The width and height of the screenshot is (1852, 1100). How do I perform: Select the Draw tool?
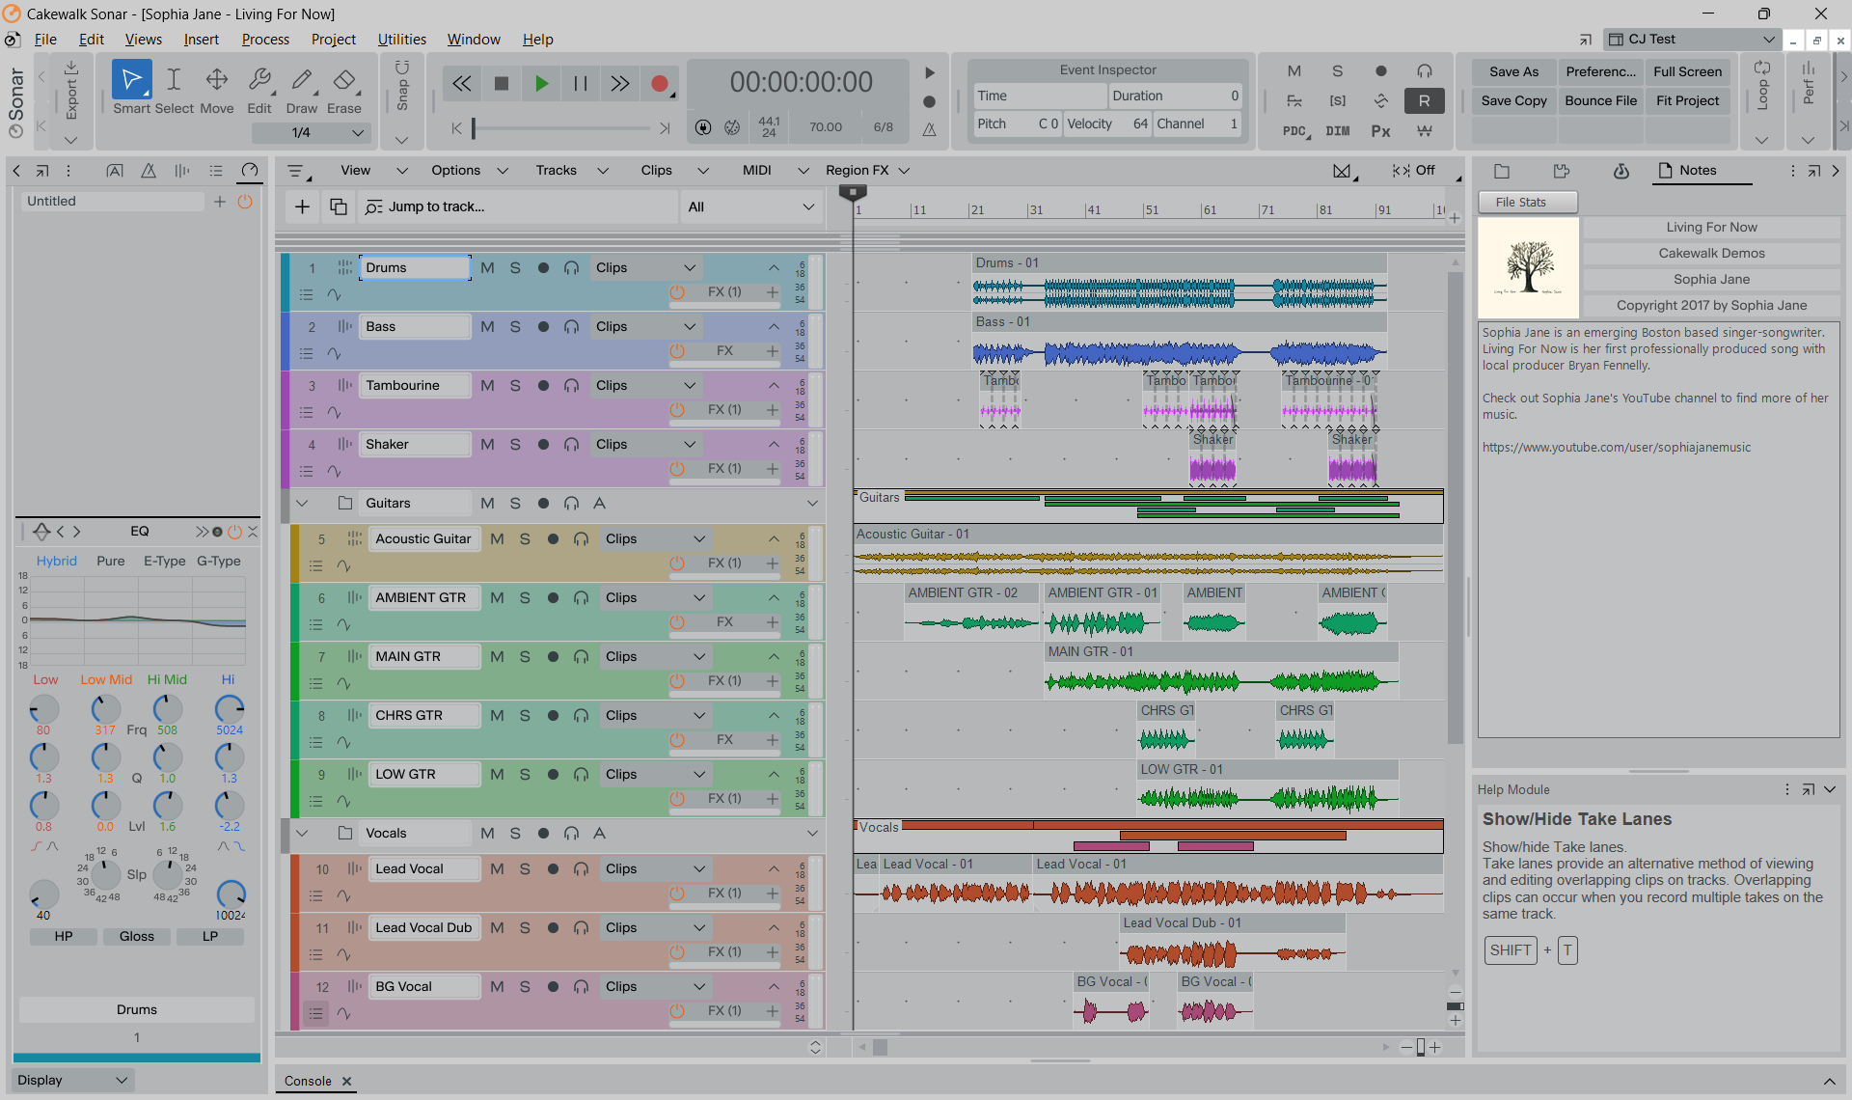[x=301, y=88]
